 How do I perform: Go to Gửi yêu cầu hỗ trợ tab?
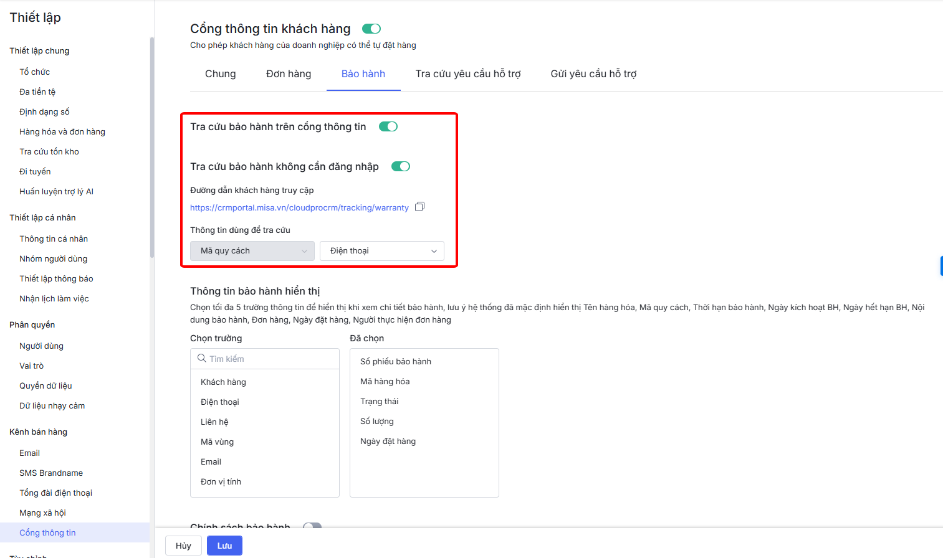593,74
